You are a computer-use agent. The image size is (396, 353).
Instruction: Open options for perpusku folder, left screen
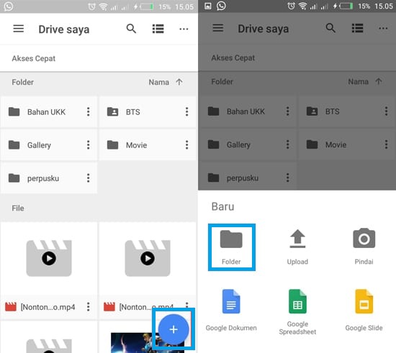coord(88,178)
